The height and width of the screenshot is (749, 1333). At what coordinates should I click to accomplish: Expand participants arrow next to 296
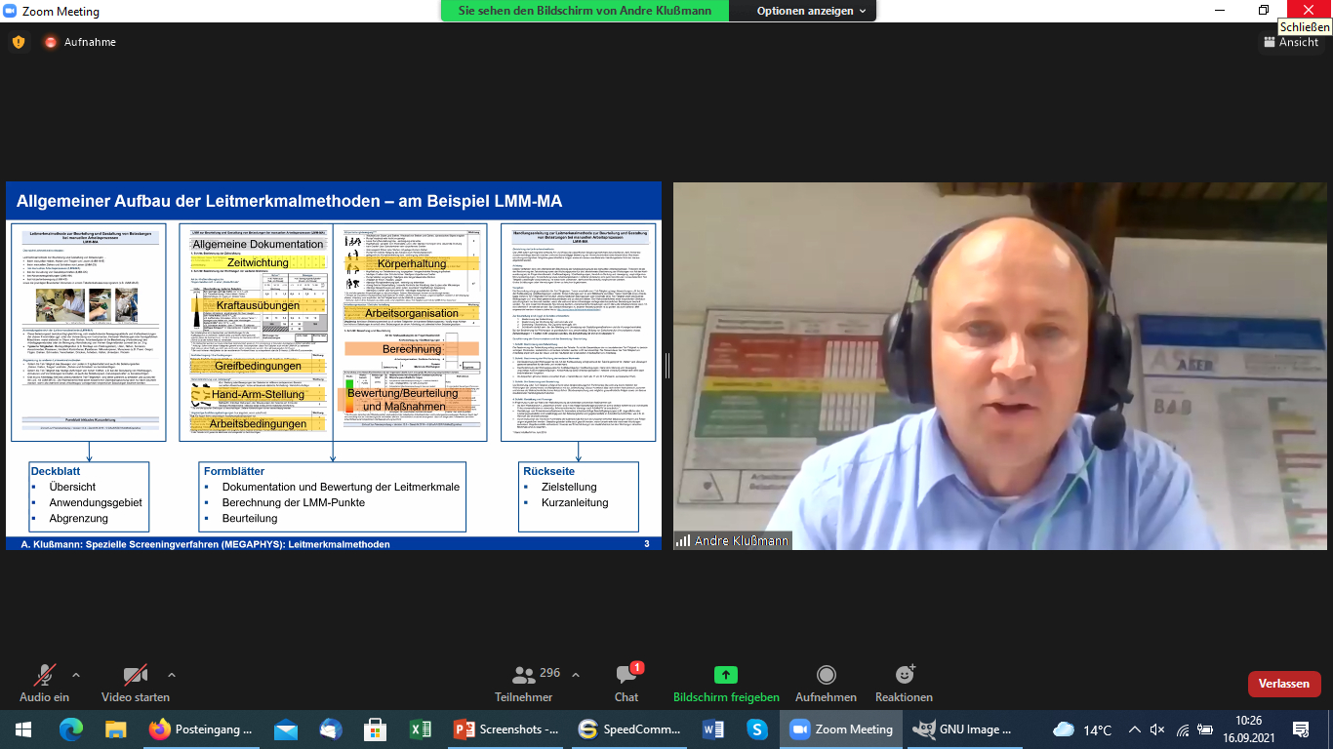[x=576, y=674]
